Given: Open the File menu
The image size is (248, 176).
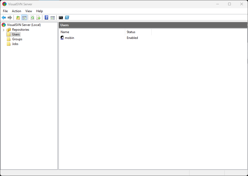Looking at the screenshot, I should (x=5, y=11).
